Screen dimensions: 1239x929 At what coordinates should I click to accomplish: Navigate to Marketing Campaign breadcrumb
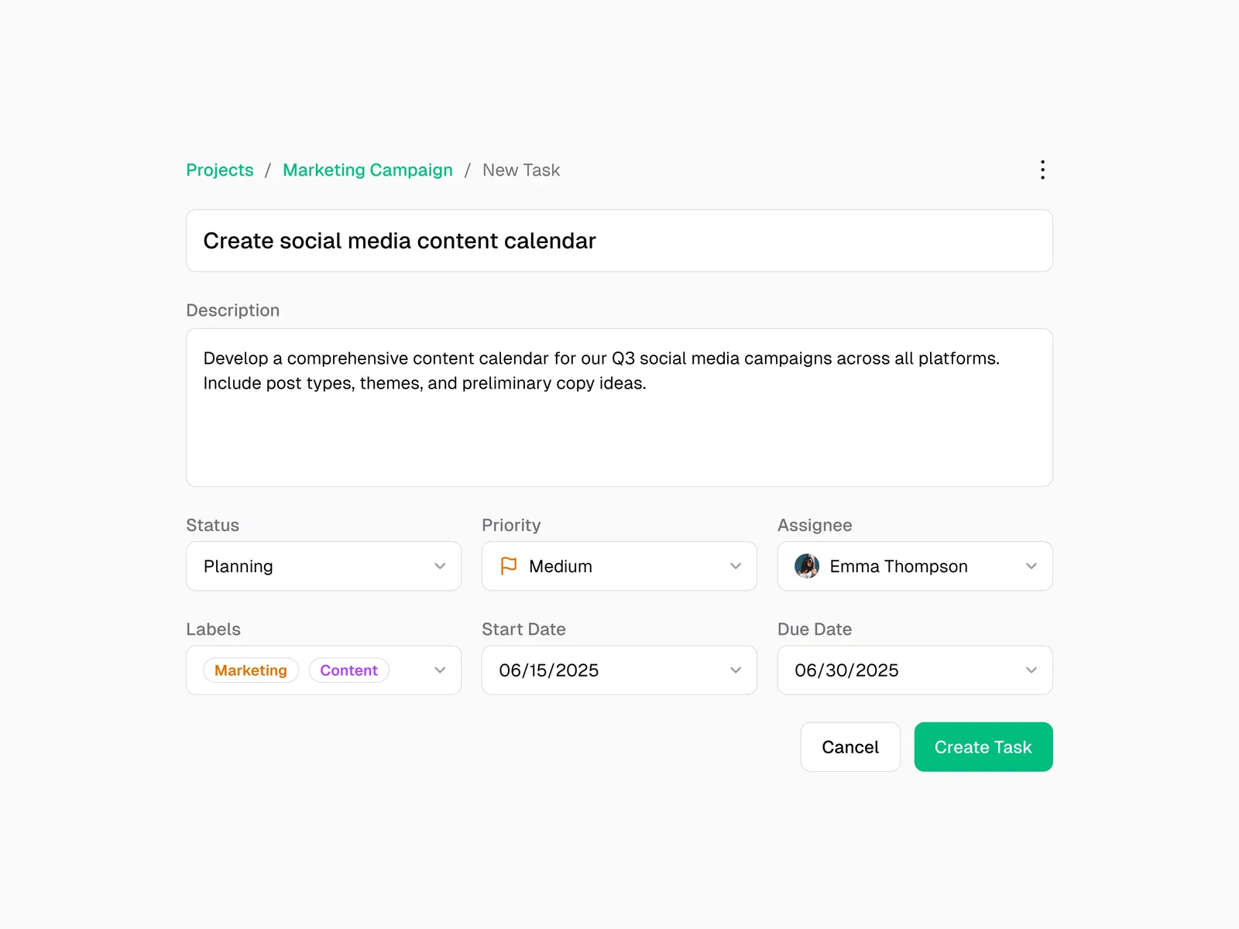tap(368, 170)
